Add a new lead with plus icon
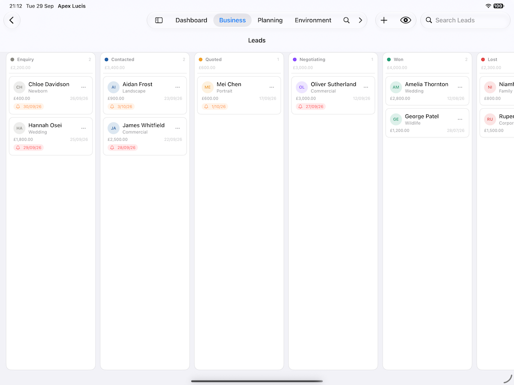The width and height of the screenshot is (514, 385). click(x=384, y=20)
